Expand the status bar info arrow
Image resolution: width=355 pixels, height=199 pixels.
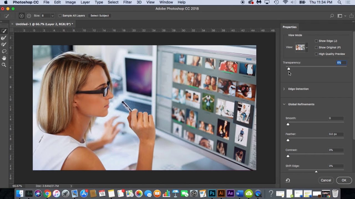pos(71,186)
